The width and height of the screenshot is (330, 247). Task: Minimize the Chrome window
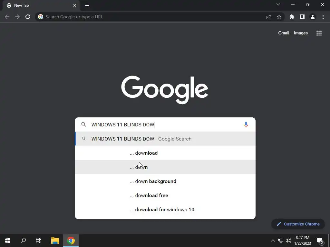pos(293,5)
